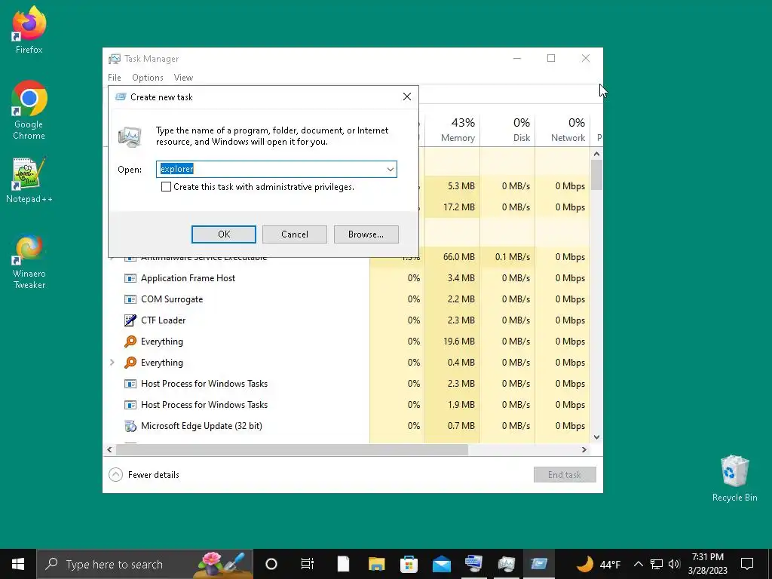Click first Host Process for Windows Tasks icon
772x579 pixels.
click(x=130, y=384)
